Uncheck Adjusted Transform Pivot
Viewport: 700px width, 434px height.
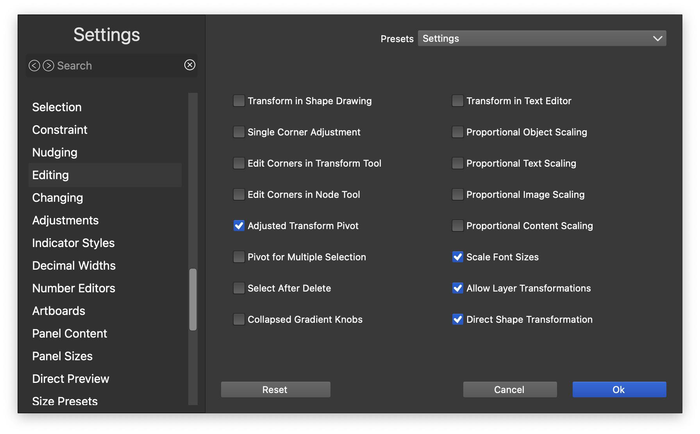[239, 226]
